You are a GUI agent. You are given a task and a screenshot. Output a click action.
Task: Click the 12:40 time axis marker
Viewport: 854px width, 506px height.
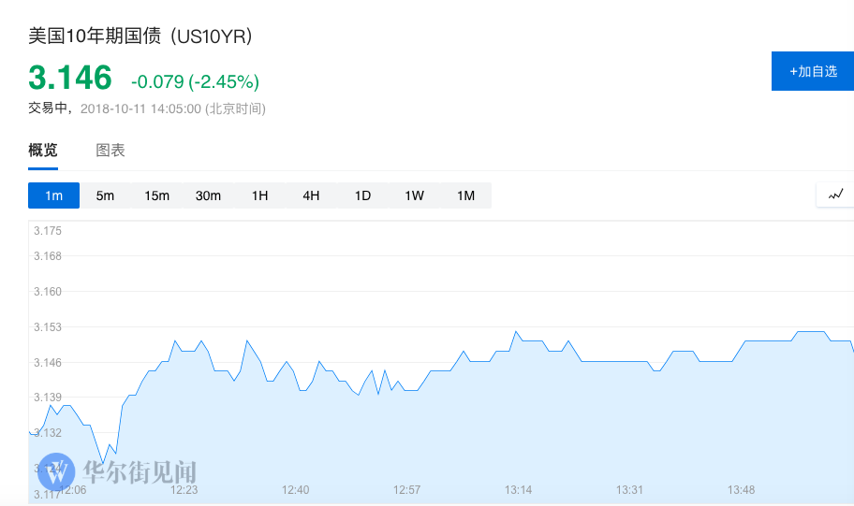pos(295,490)
